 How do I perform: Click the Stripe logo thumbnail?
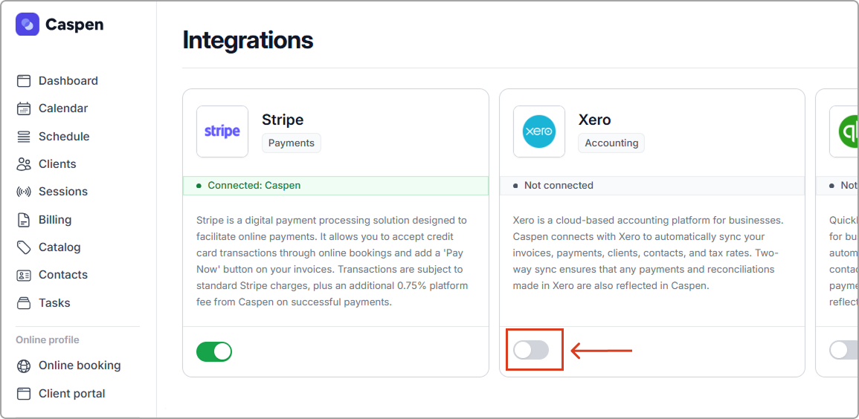[x=222, y=131]
